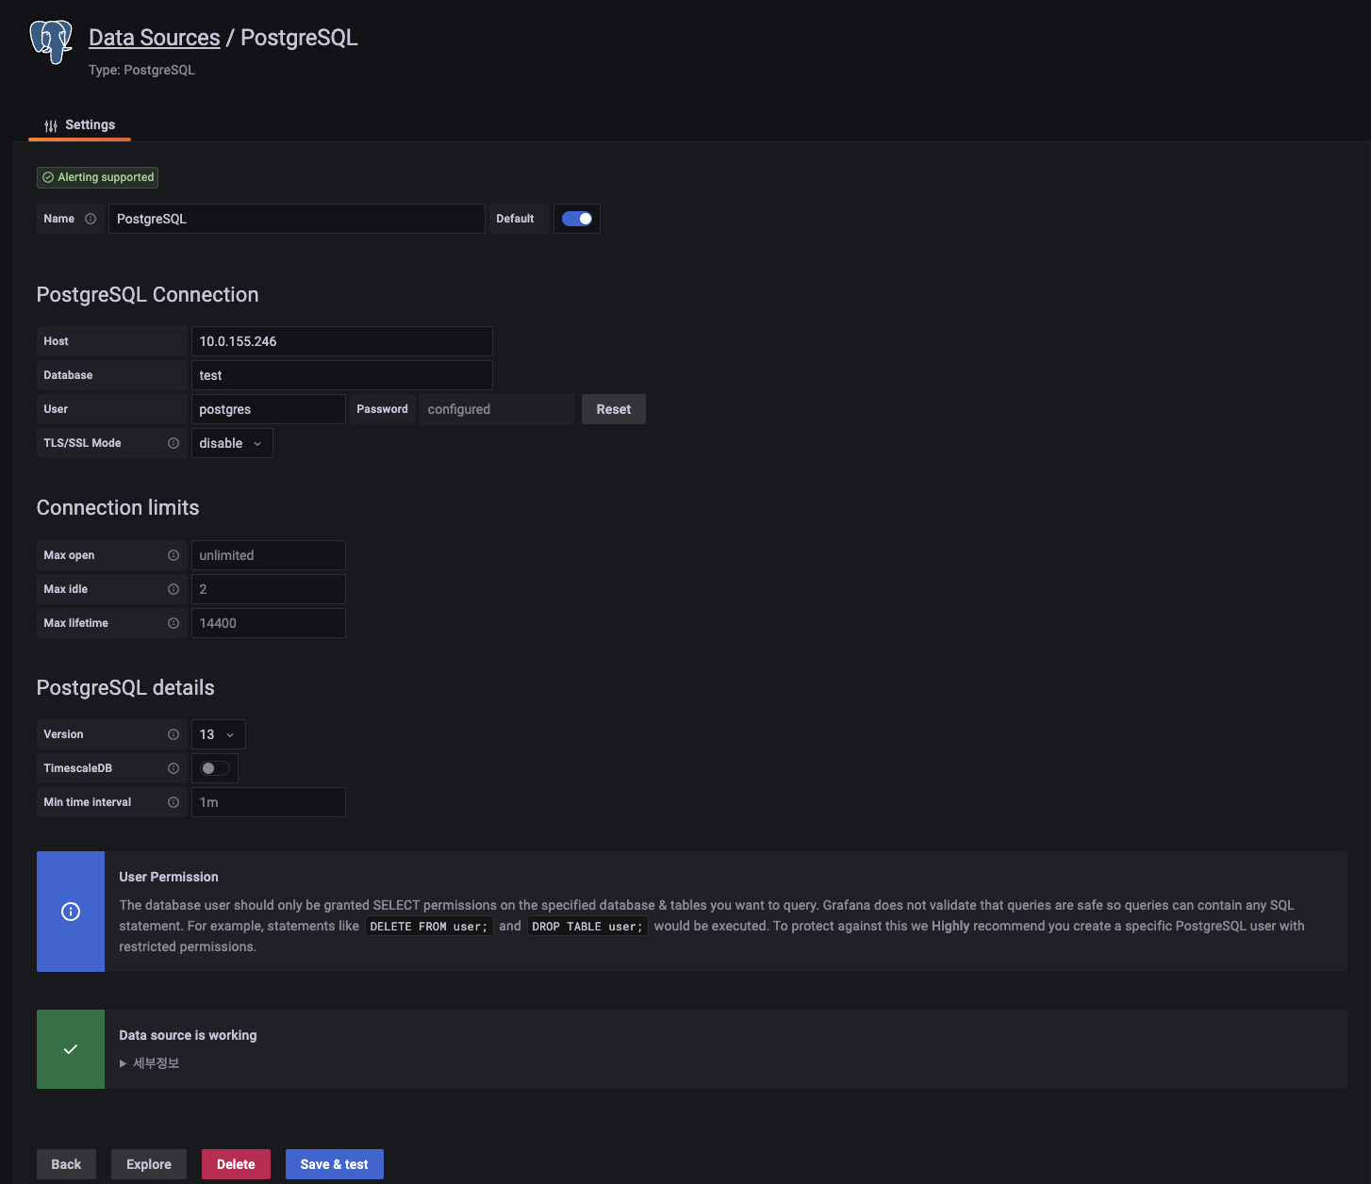Click the User Permission info icon

pos(71,912)
